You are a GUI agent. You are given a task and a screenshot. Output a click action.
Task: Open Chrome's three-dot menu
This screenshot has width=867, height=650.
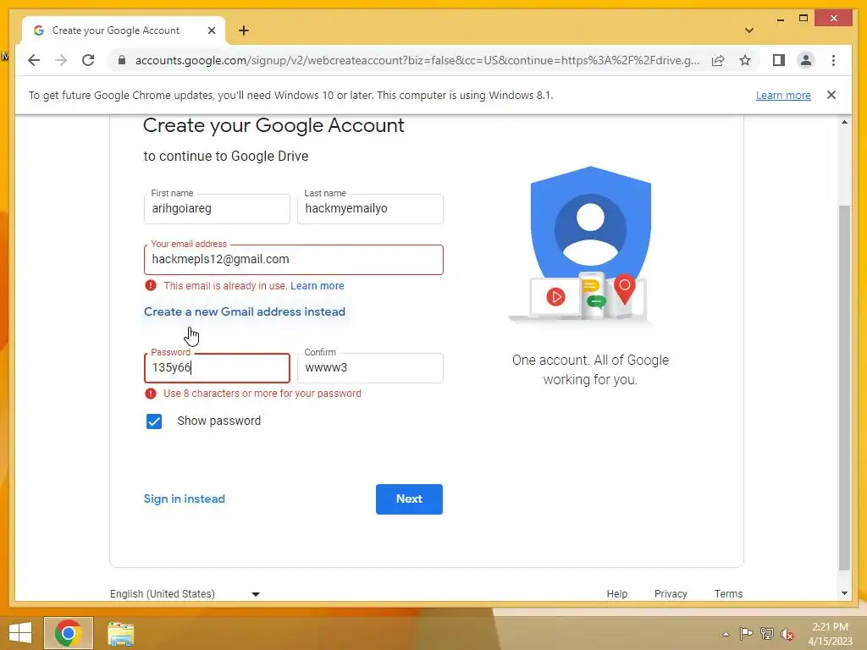pyautogui.click(x=833, y=60)
